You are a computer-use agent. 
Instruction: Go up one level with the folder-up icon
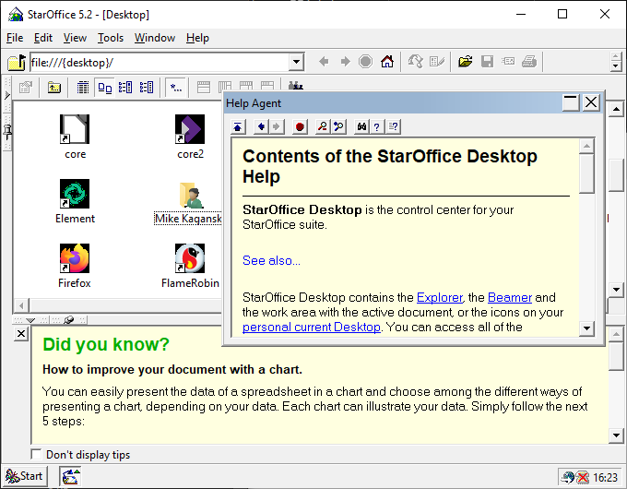tap(54, 87)
